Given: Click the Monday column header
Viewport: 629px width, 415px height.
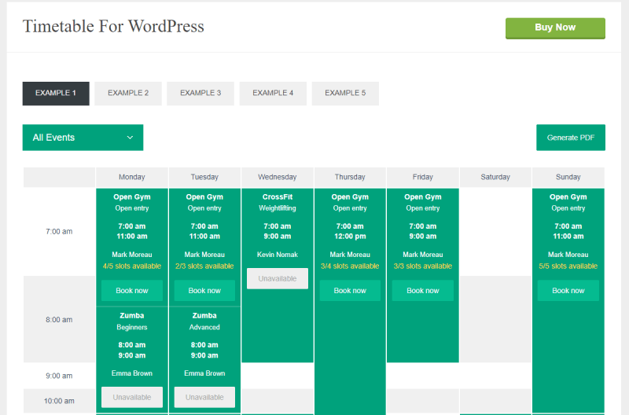Looking at the screenshot, I should pos(132,177).
